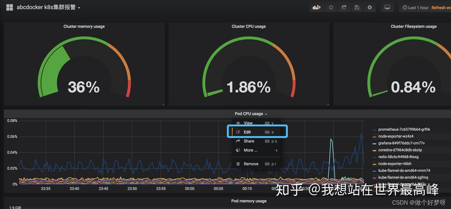Click the Grafana dashboards grid icon
Screen dimensions: 451x209
pos(9,7)
